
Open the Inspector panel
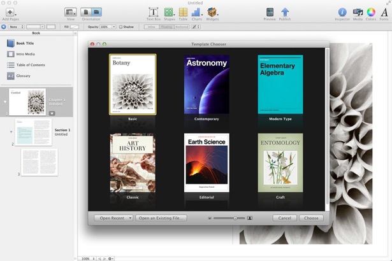pos(342,12)
